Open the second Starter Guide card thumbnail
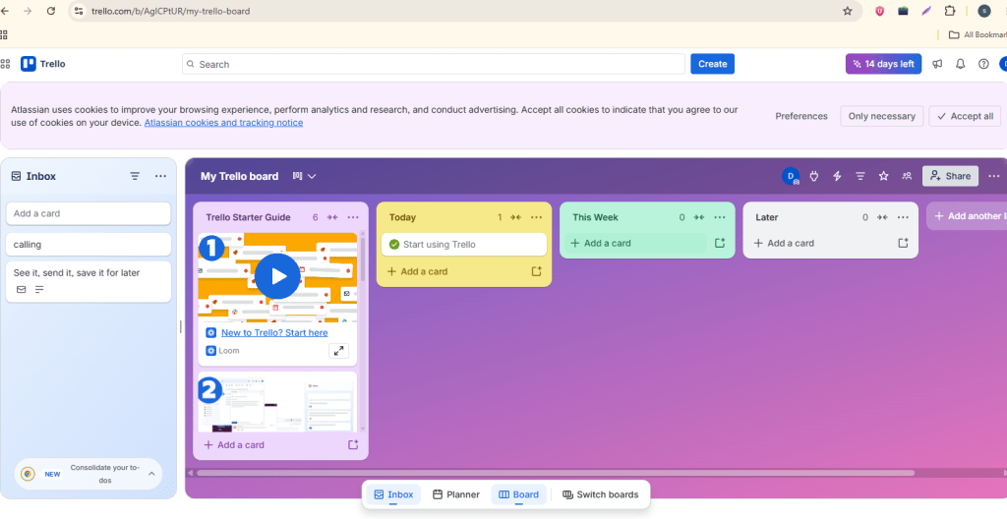 pyautogui.click(x=277, y=402)
